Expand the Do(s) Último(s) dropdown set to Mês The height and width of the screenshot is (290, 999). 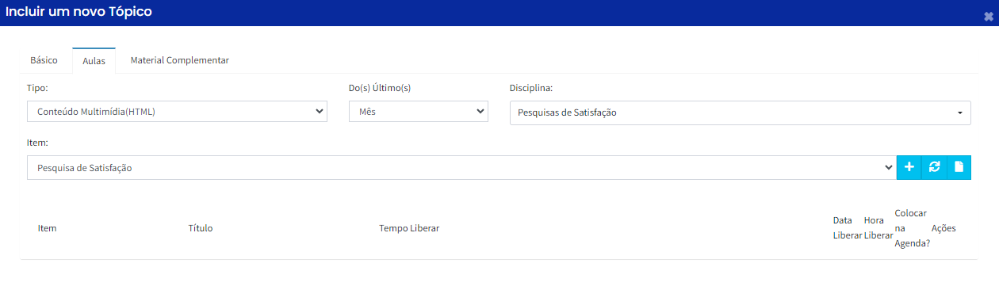pyautogui.click(x=418, y=112)
